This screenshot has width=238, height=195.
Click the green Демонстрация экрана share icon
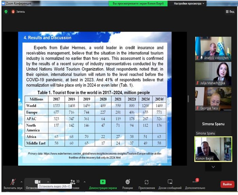point(103,182)
